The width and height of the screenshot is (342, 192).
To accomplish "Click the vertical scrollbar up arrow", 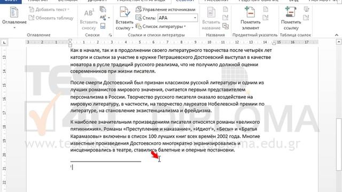I will coord(338,42).
